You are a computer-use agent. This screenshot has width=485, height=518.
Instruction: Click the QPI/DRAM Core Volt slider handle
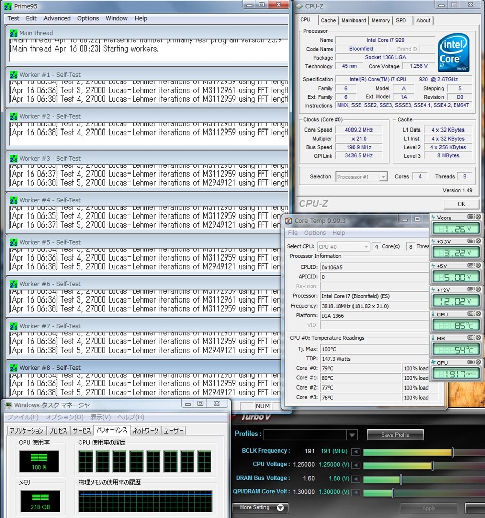(x=393, y=493)
